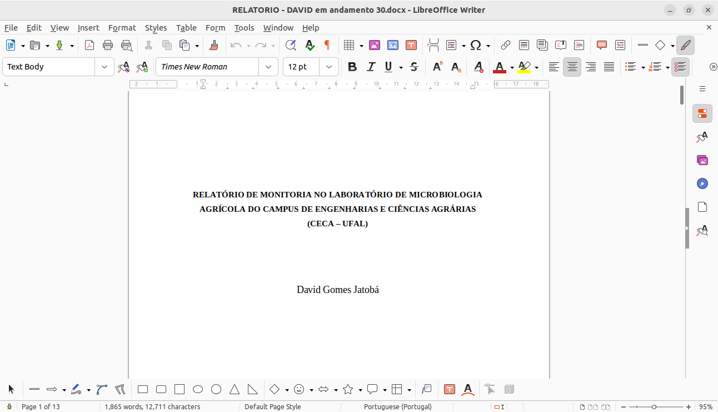Click Page 1 of 13 in status bar
This screenshot has height=412, width=718.
(x=41, y=407)
